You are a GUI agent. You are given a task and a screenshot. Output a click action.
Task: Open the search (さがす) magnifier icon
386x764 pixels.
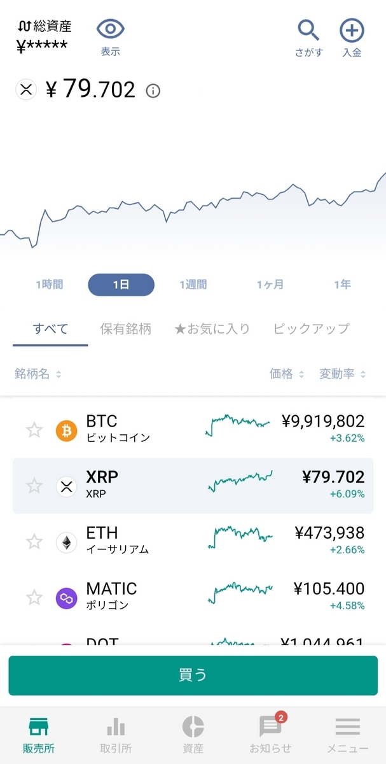(308, 31)
